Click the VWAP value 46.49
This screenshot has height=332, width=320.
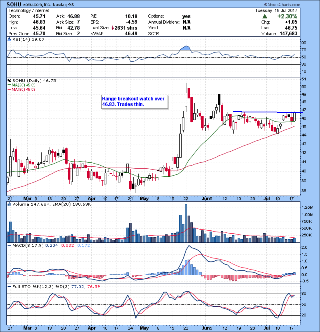(131, 34)
